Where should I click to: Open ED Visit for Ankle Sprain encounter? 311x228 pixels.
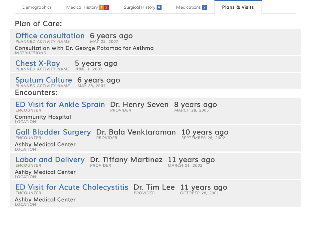pyautogui.click(x=60, y=105)
